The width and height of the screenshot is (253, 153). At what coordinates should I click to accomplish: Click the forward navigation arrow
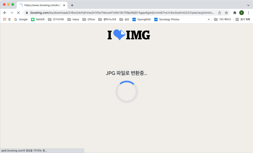tap(12, 13)
